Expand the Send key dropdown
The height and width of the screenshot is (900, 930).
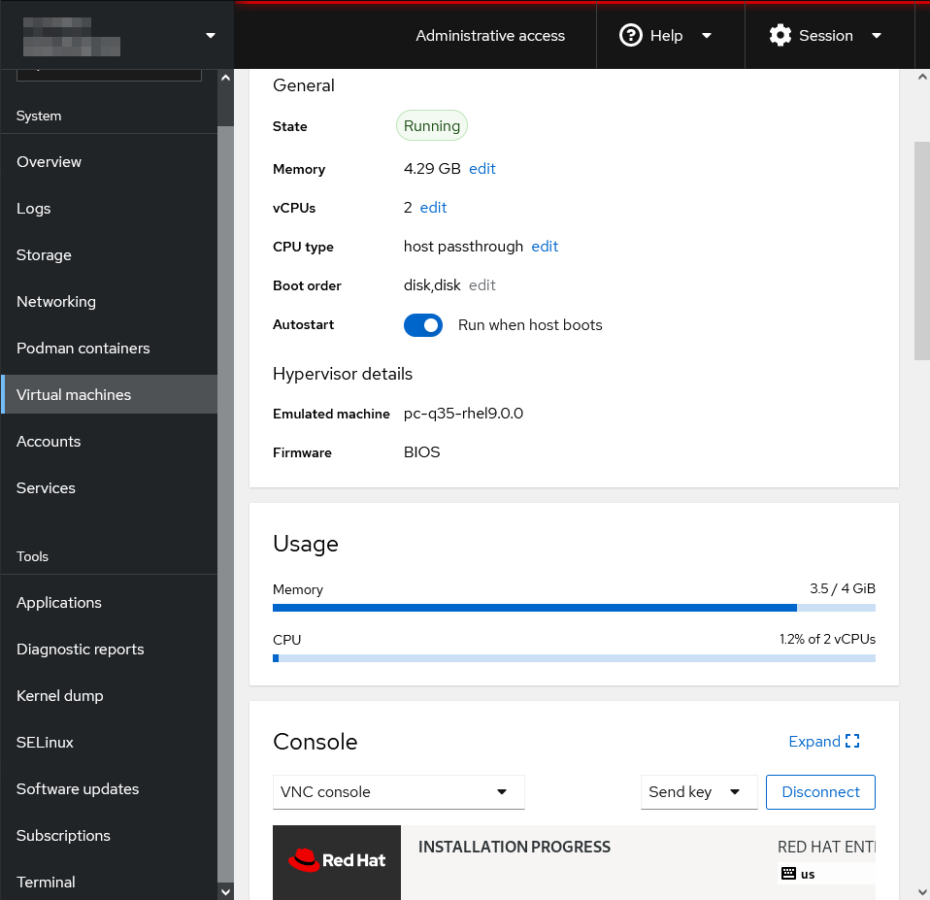click(698, 792)
